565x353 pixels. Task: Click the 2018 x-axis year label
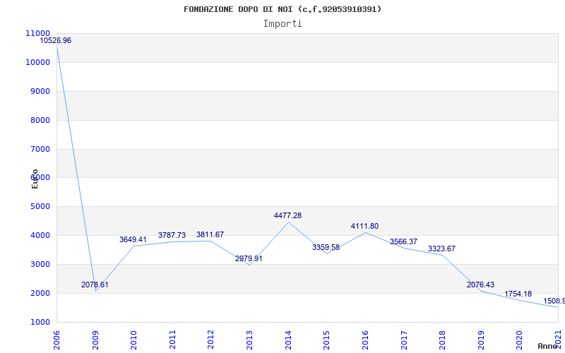tap(442, 340)
